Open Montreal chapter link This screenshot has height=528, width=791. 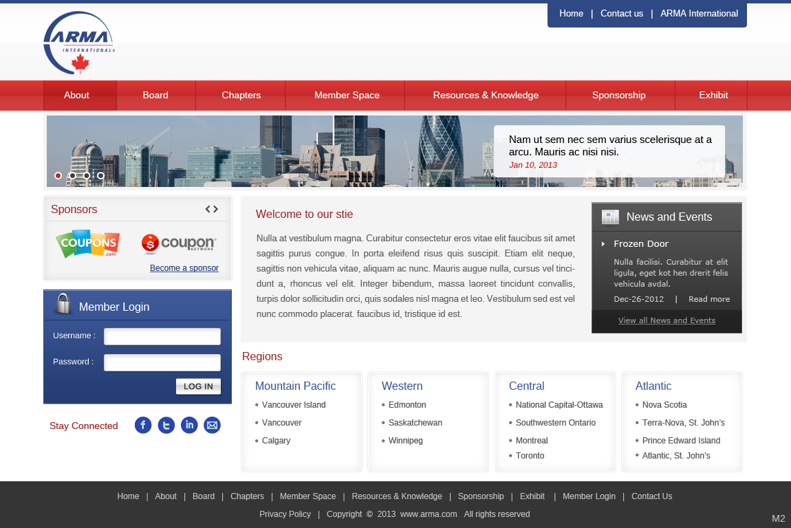[532, 440]
